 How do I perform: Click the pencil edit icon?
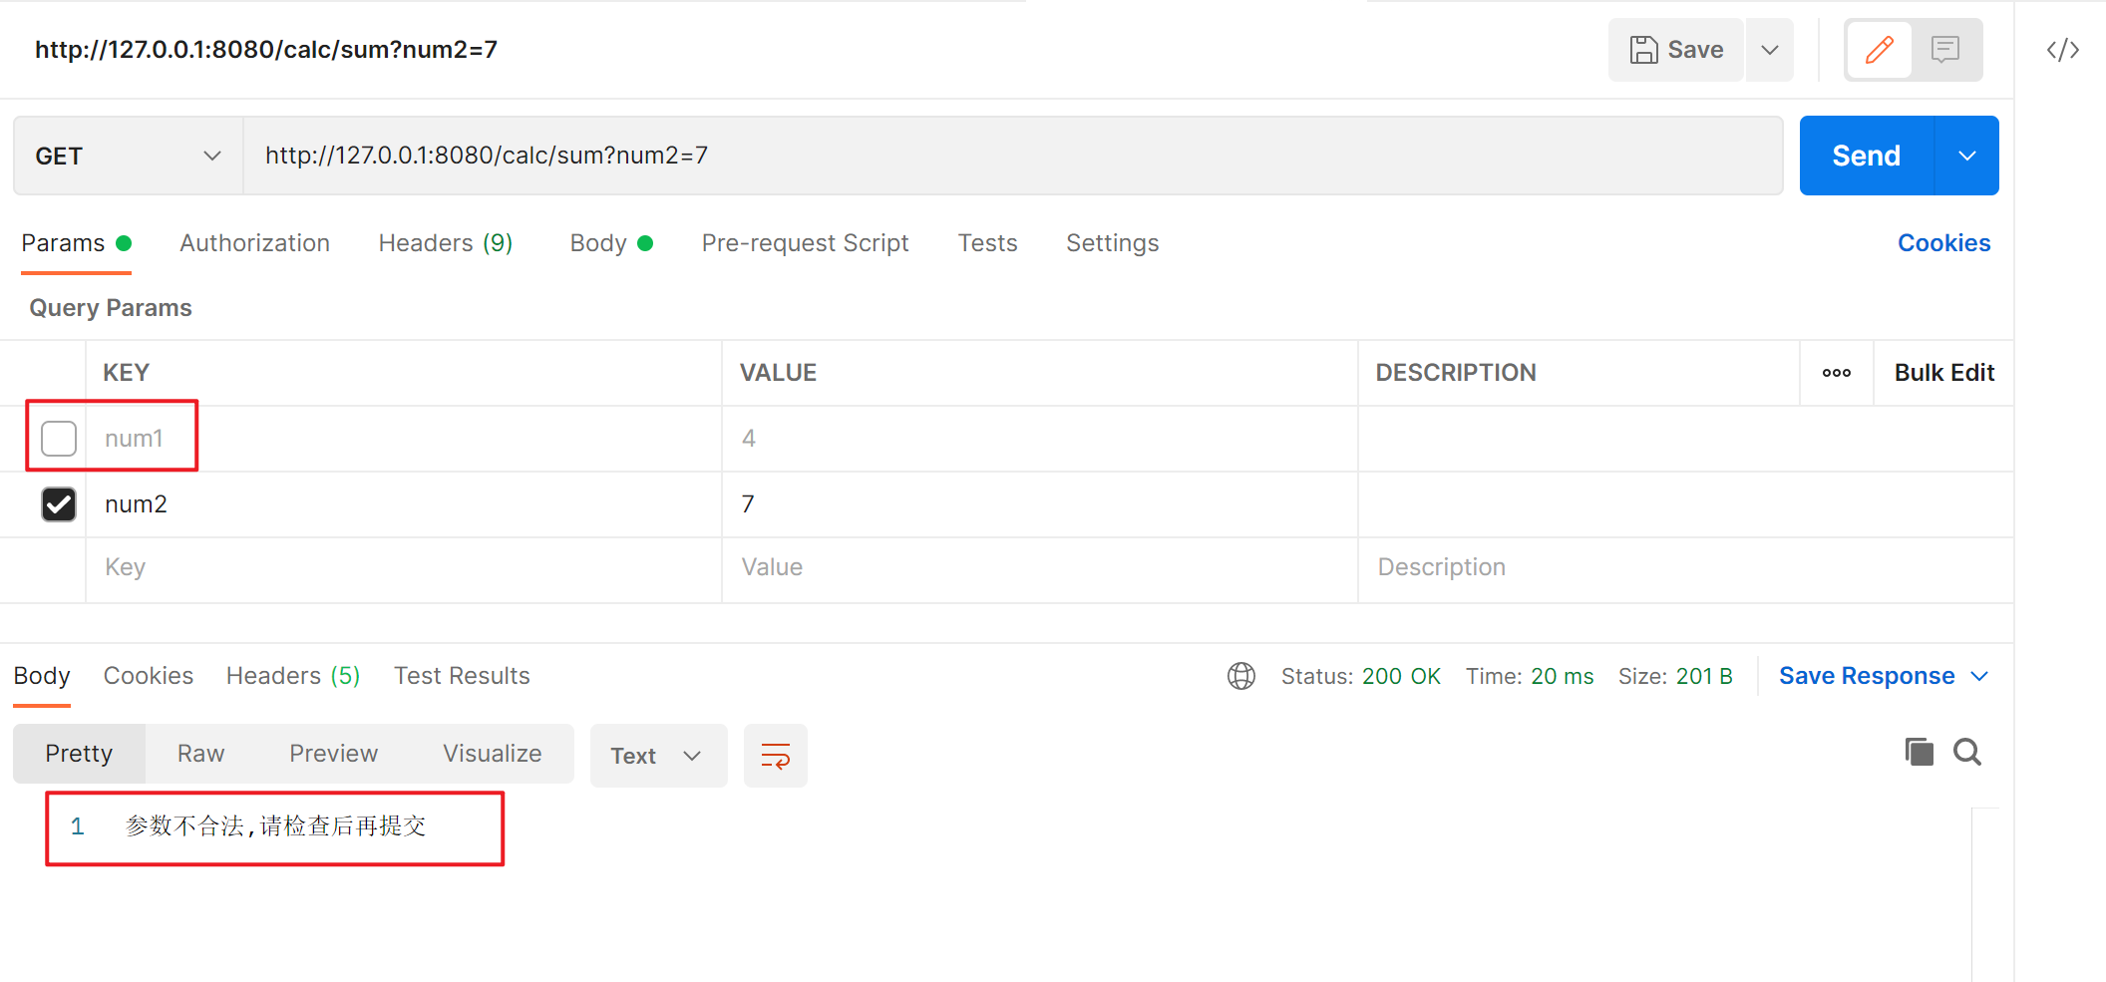pyautogui.click(x=1879, y=50)
